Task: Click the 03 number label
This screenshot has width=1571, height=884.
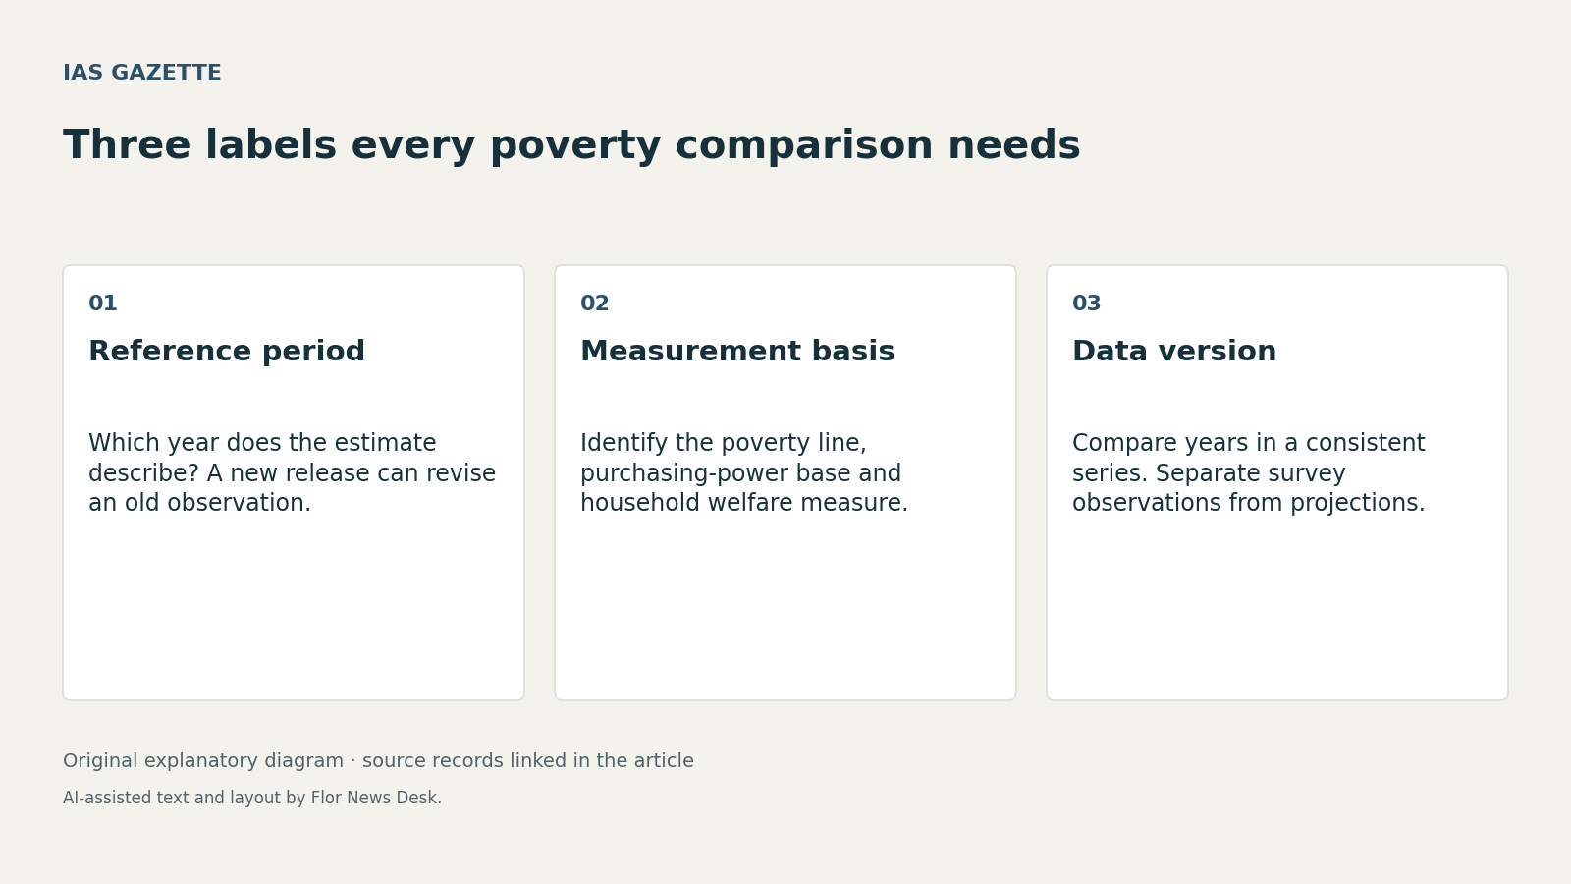Action: coord(1087,304)
